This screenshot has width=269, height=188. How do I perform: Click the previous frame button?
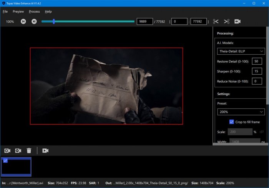23,21
